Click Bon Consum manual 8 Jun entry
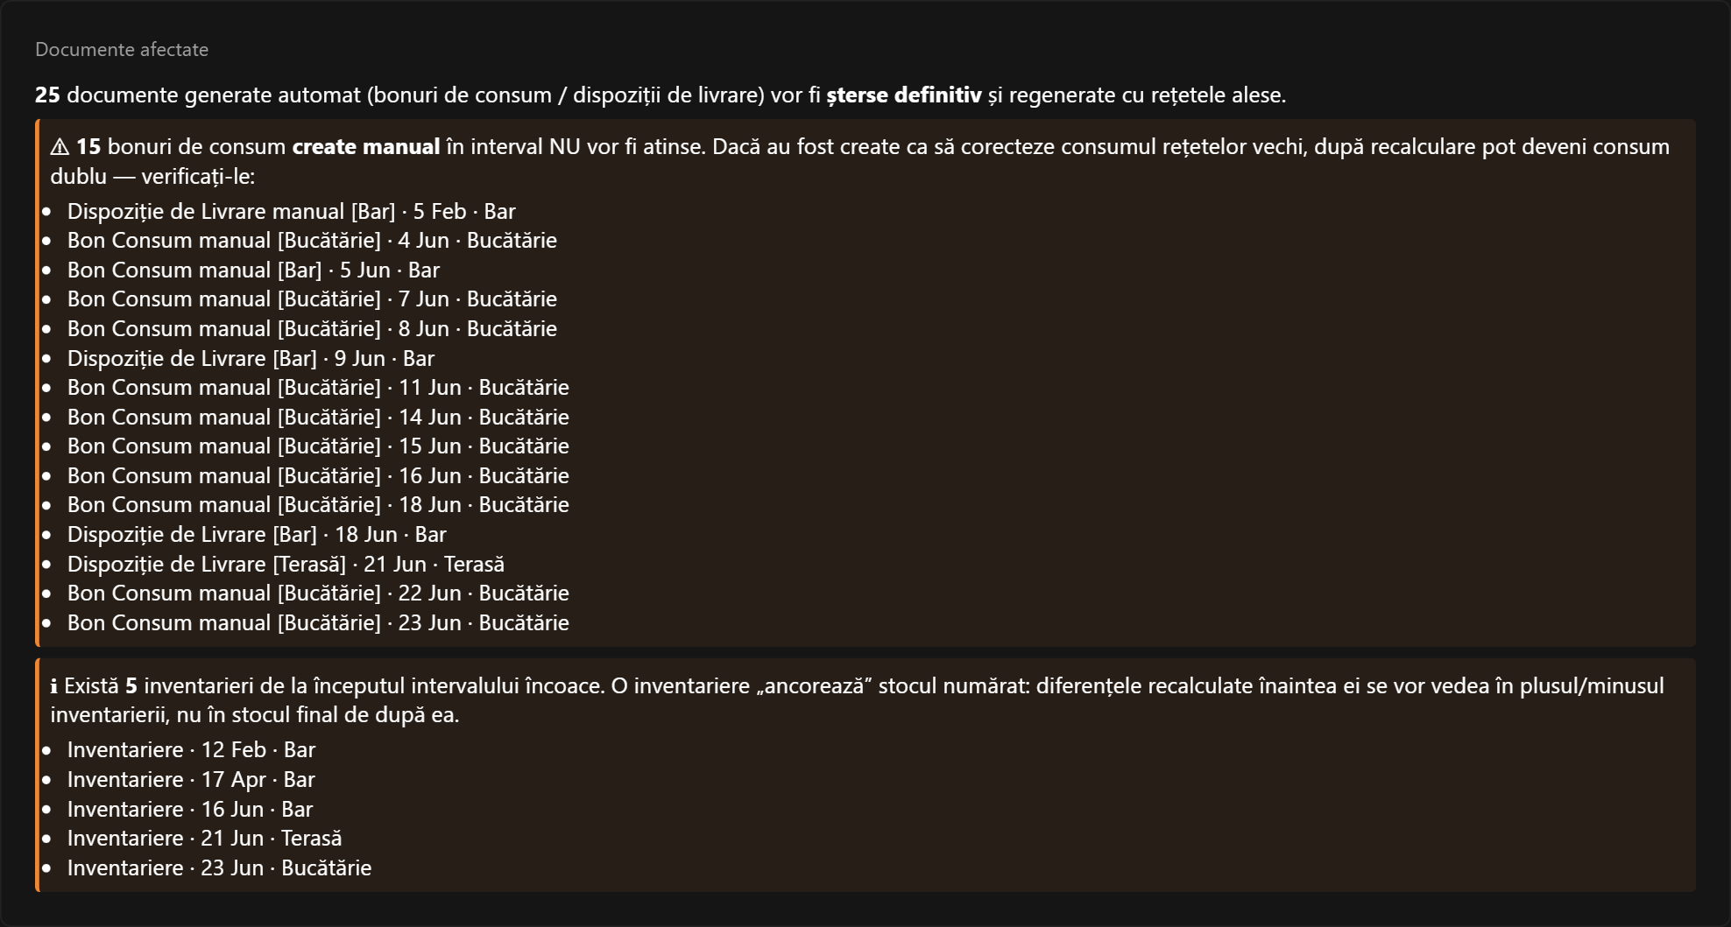This screenshot has width=1731, height=927. point(312,329)
